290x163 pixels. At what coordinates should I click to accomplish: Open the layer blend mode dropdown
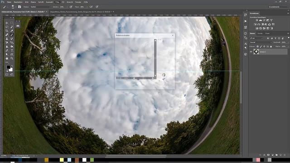coord(261,42)
